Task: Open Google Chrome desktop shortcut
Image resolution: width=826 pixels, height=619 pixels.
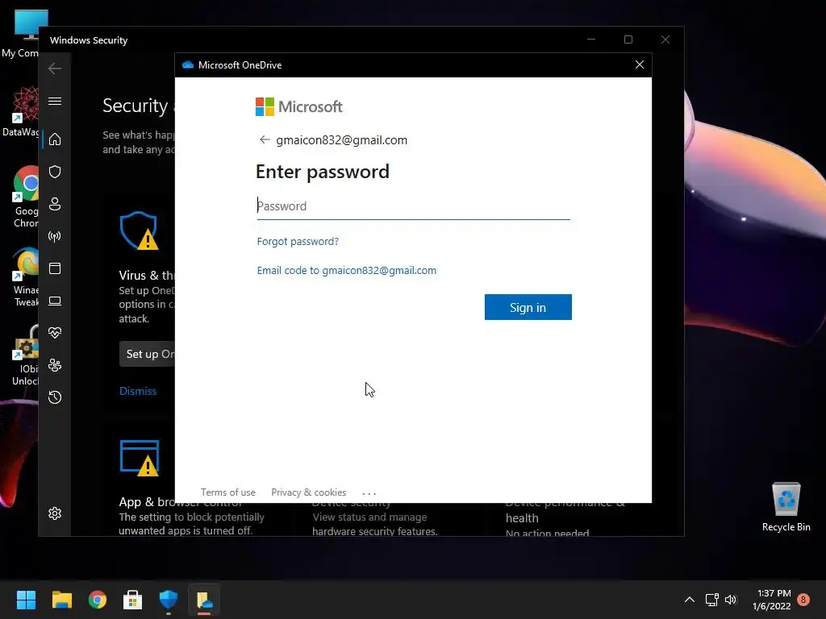Action: coord(25,197)
